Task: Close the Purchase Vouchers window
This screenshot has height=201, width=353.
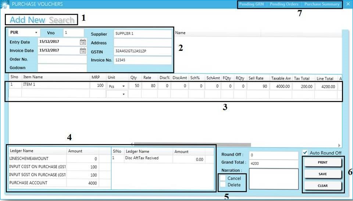Action: (348, 4)
